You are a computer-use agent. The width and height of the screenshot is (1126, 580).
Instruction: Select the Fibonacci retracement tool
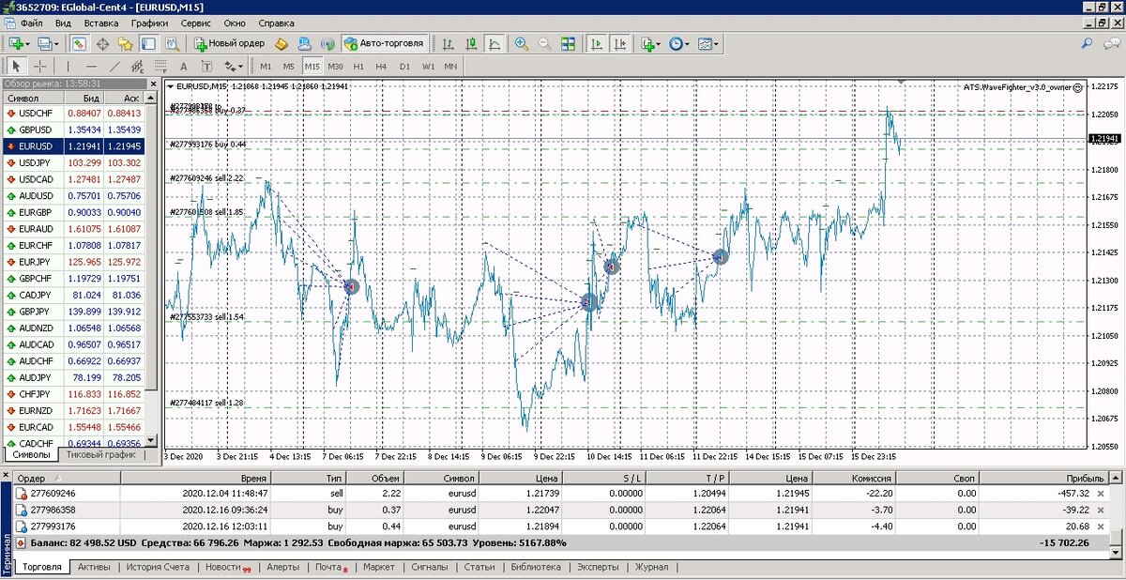click(160, 67)
